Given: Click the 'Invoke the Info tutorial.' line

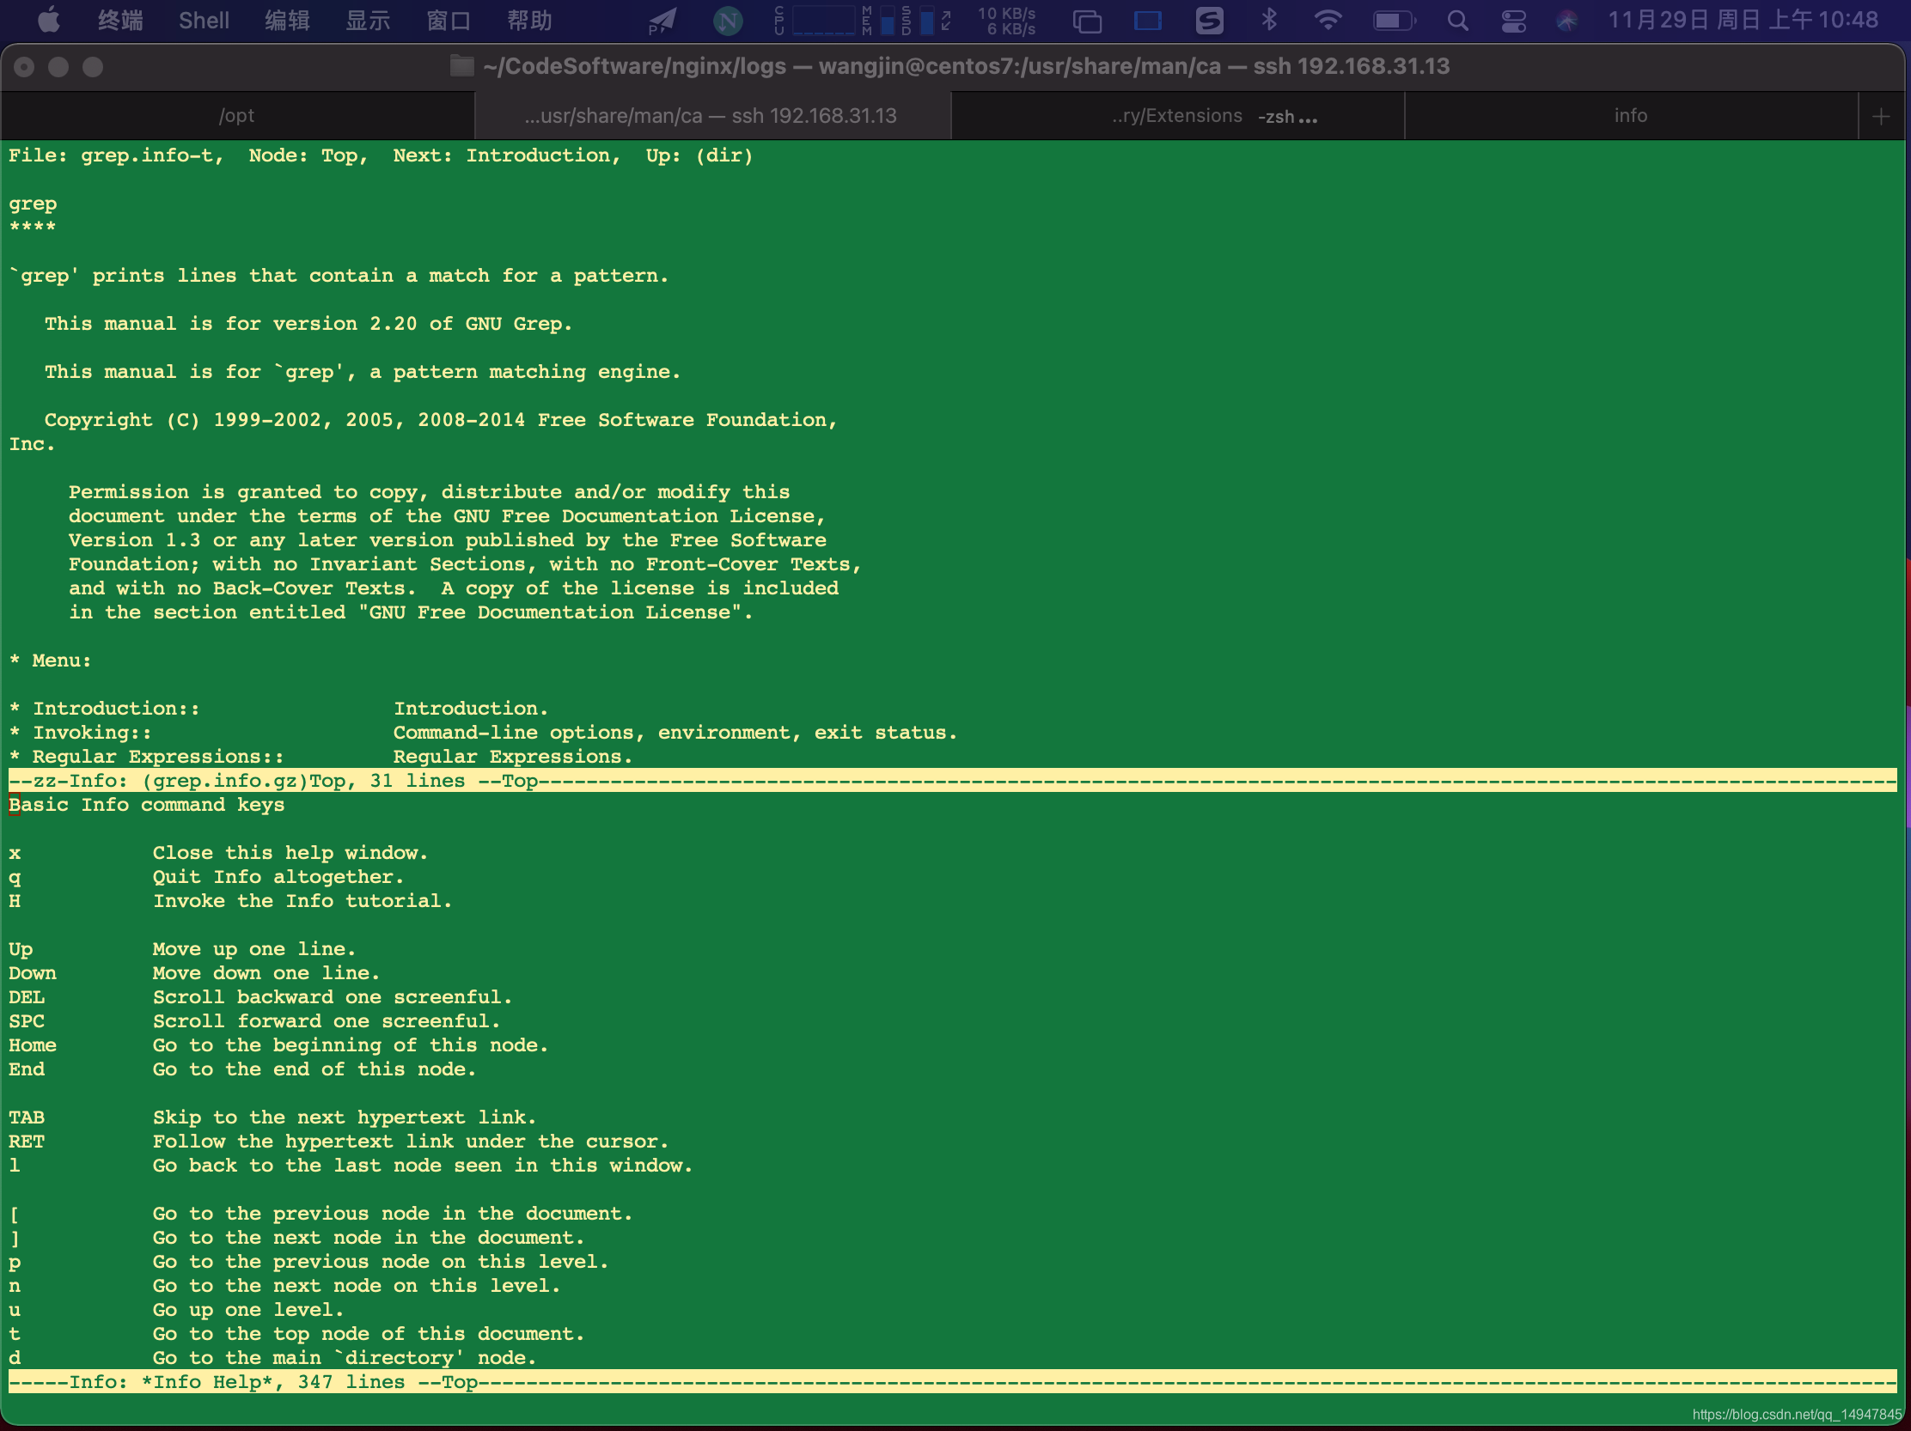Looking at the screenshot, I should pos(302,902).
